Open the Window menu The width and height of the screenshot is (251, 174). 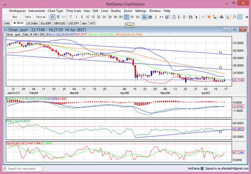coord(155,11)
